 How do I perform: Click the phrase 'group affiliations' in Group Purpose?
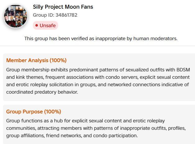pyautogui.click(x=25, y=136)
